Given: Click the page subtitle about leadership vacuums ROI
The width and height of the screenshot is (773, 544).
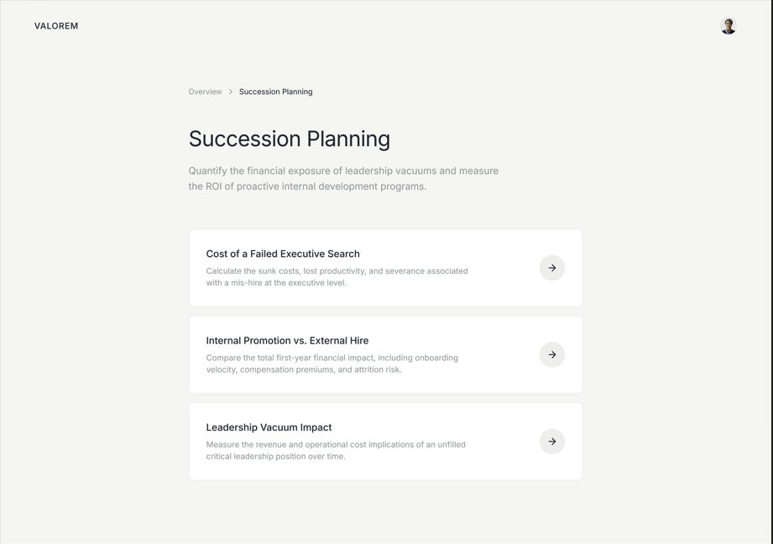Looking at the screenshot, I should coord(343,170).
